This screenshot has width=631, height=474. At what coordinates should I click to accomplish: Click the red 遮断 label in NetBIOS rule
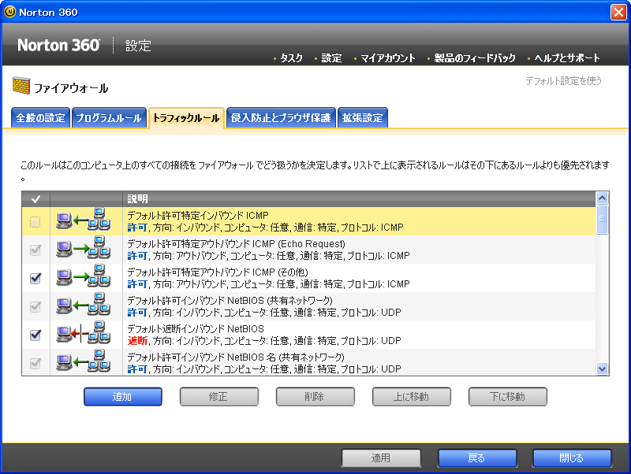coord(137,341)
